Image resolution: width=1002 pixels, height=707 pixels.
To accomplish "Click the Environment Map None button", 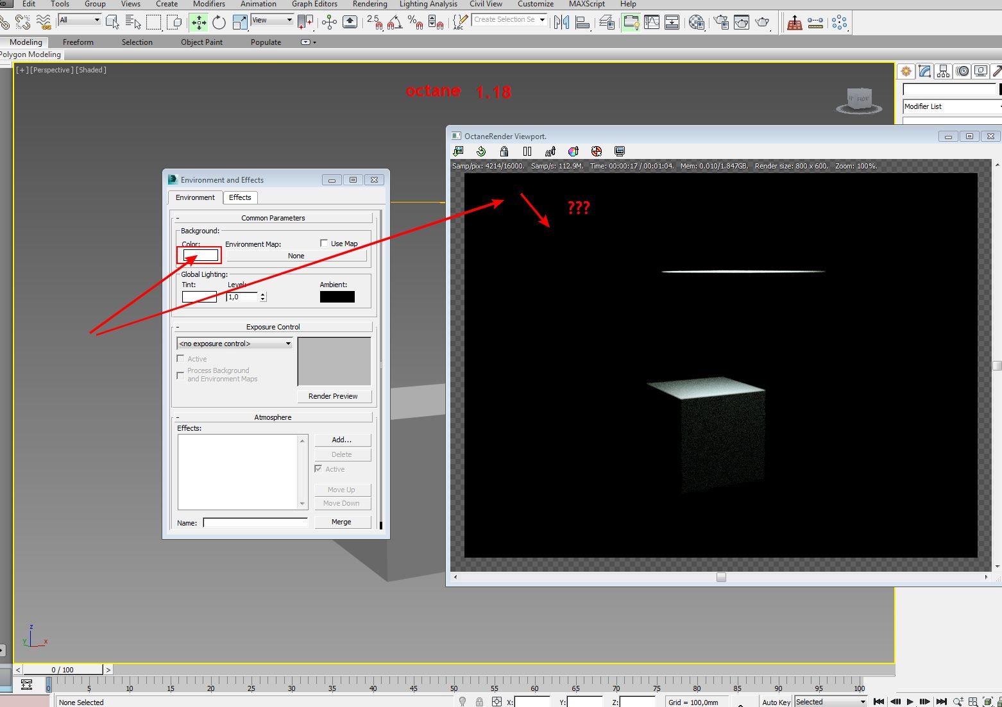I will (296, 256).
